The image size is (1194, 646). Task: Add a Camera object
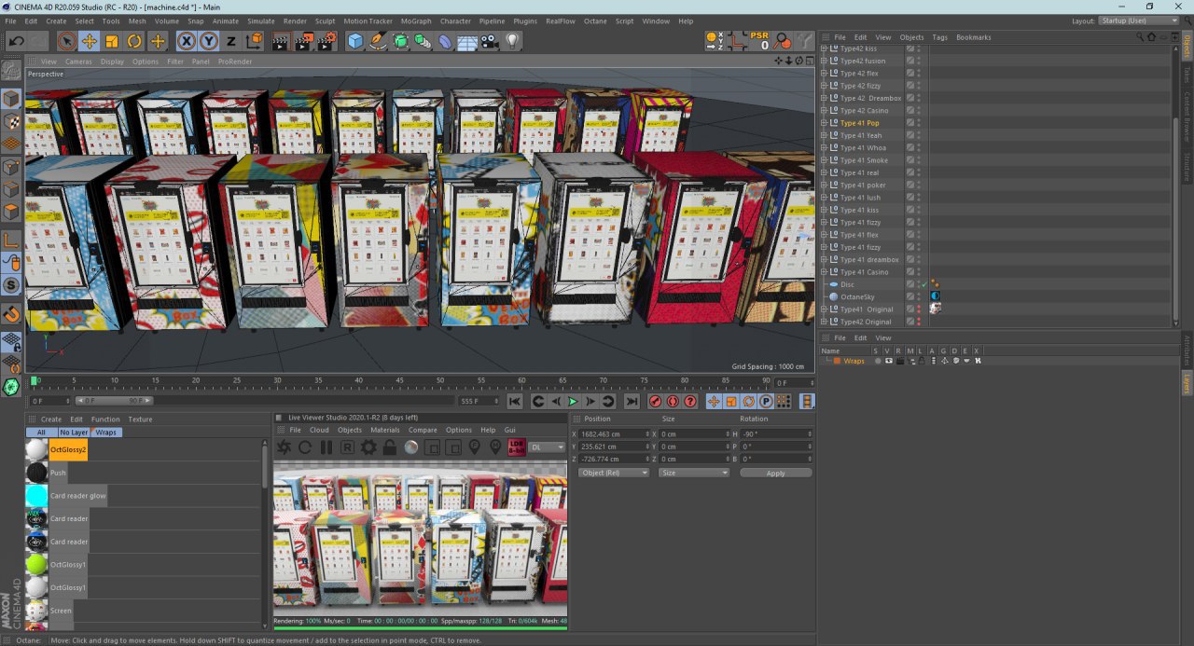point(490,41)
